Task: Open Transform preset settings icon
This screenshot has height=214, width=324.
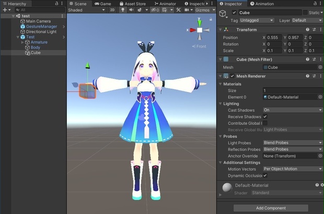Action: coord(314,30)
